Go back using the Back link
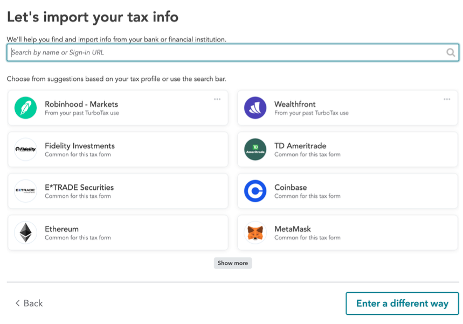The height and width of the screenshot is (324, 463). pos(29,303)
